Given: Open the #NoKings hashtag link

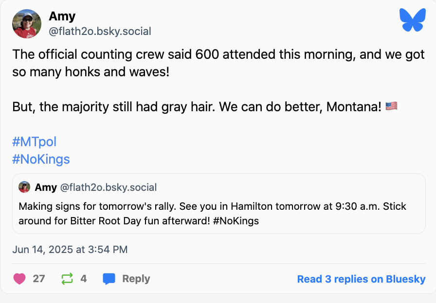Looking at the screenshot, I should tap(41, 159).
